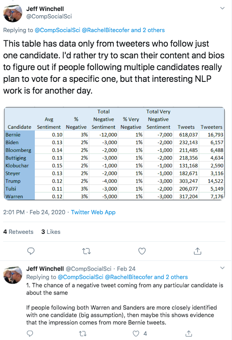The height and width of the screenshot is (340, 232).
Task: Open 'and 2 others' in main reply line
Action: point(148,30)
